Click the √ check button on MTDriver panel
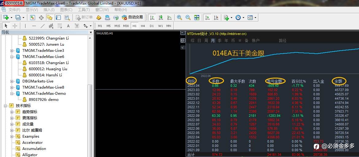The height and width of the screenshot is (157, 359). pyautogui.click(x=183, y=47)
